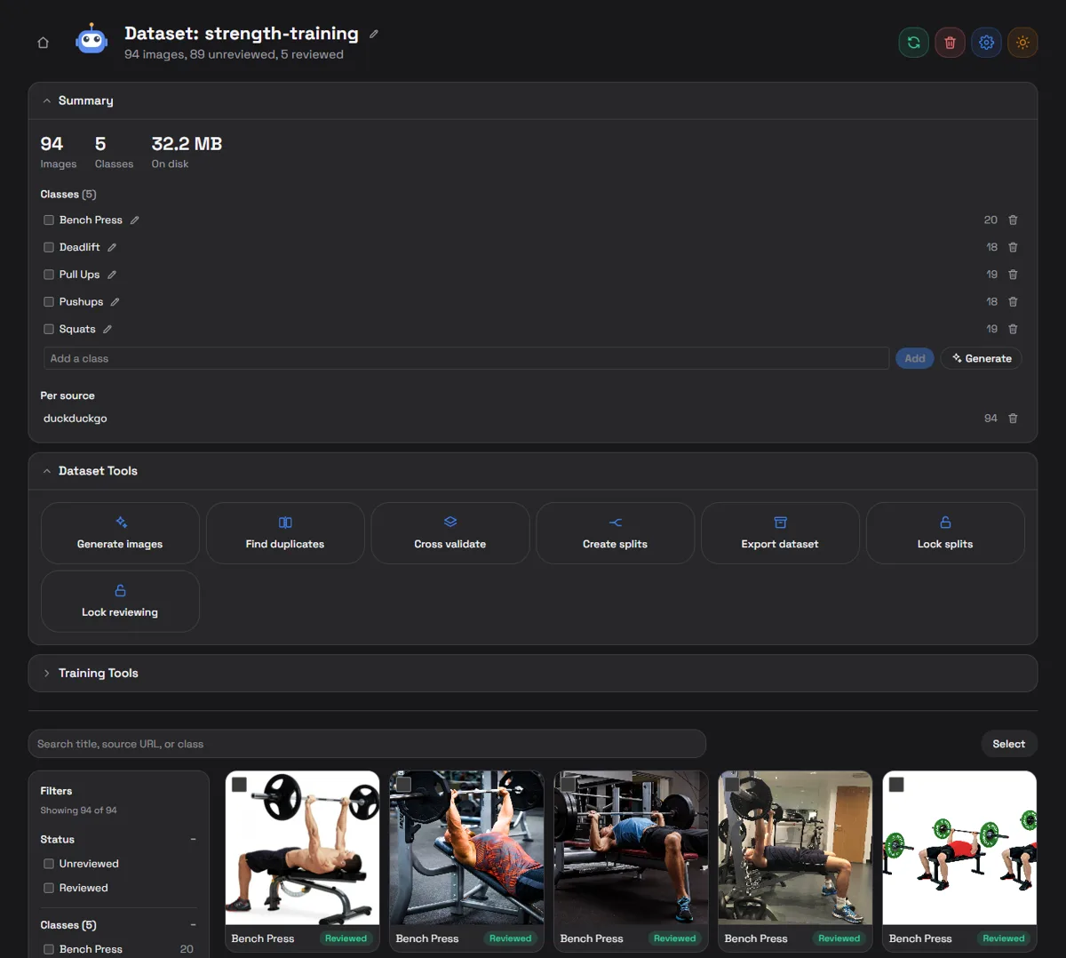Image resolution: width=1066 pixels, height=958 pixels.
Task: Collapse the Dataset Tools section
Action: tap(47, 471)
